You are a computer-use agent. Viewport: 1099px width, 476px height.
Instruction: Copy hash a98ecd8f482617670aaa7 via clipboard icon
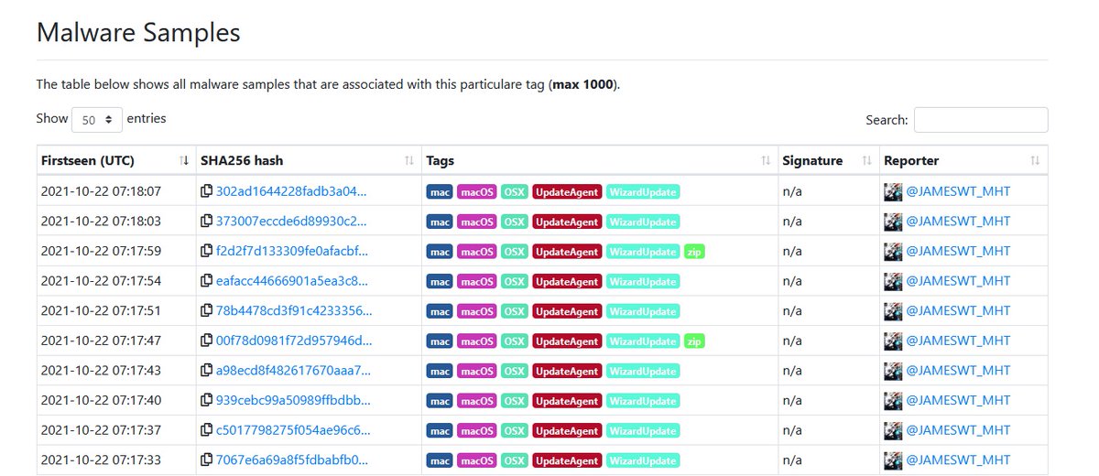pyautogui.click(x=206, y=371)
